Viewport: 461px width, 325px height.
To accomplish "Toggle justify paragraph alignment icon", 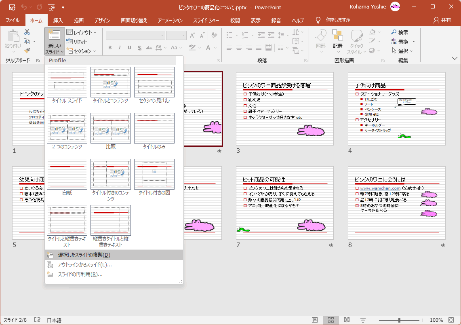I will pos(259,48).
